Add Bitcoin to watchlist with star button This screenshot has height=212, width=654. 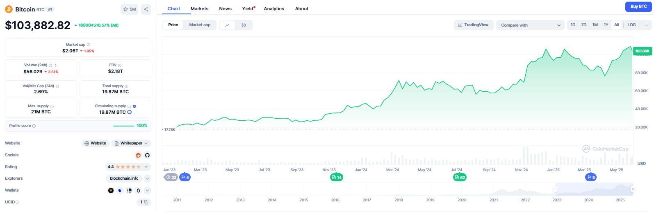click(130, 9)
